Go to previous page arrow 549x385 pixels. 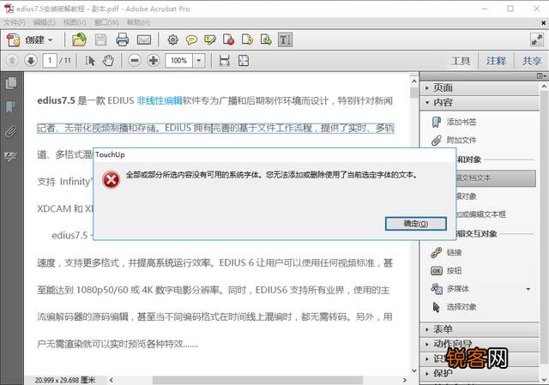pyautogui.click(x=12, y=61)
